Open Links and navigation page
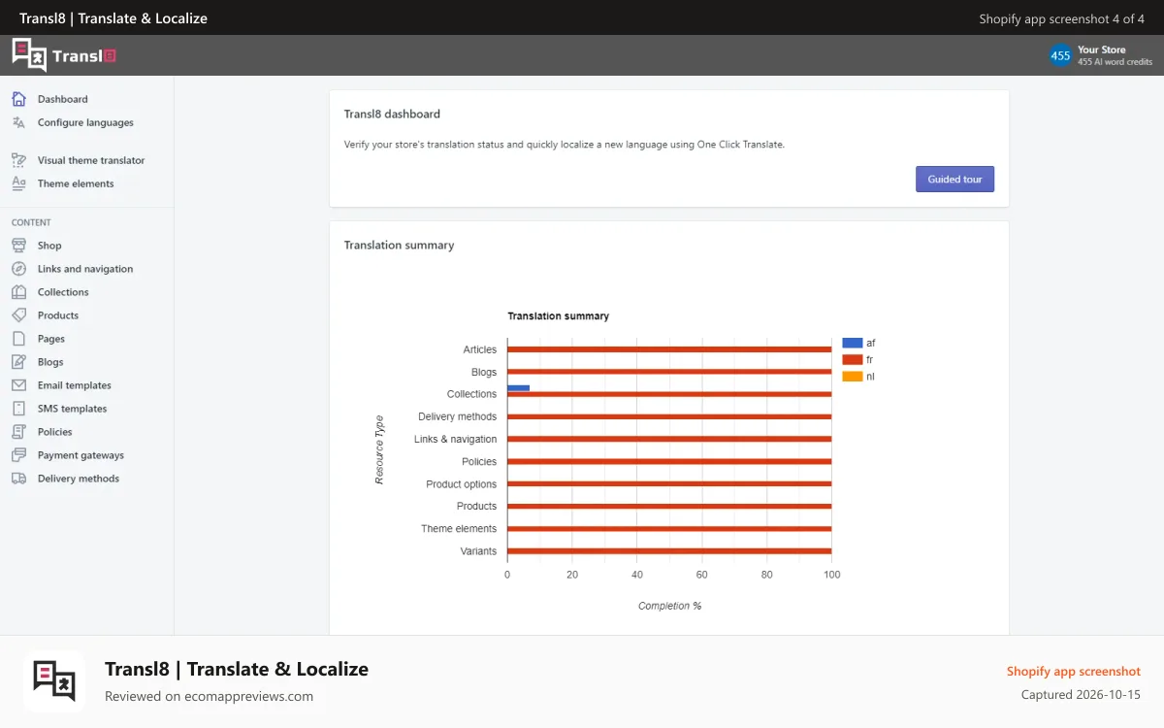Viewport: 1164px width, 728px height. tap(85, 269)
